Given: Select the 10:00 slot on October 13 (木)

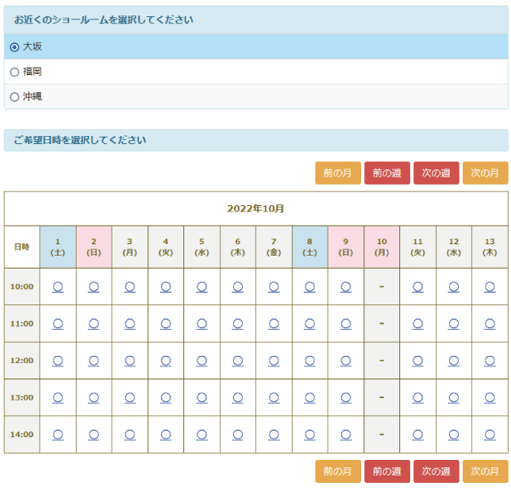Looking at the screenshot, I should [x=490, y=287].
